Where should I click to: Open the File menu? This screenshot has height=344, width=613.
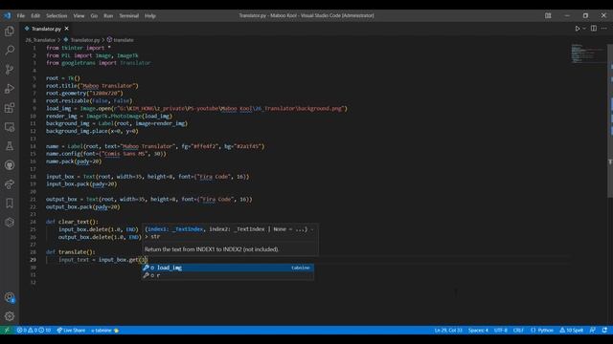tap(21, 15)
